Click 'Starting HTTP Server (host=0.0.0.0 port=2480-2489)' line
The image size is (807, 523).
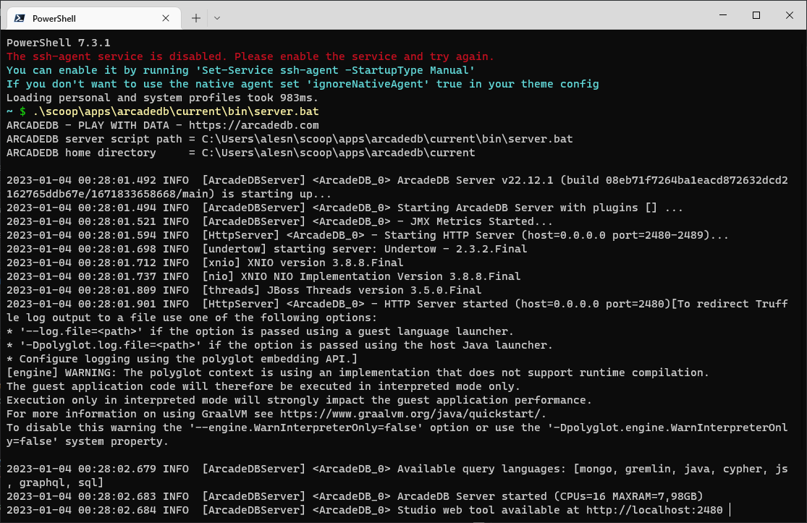(x=368, y=235)
